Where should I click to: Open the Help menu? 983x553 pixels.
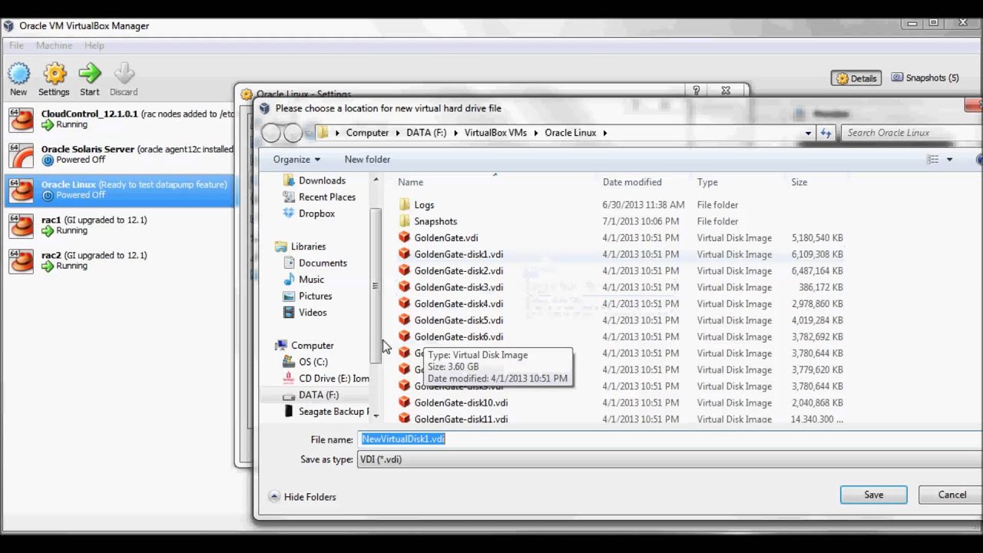[x=94, y=45]
